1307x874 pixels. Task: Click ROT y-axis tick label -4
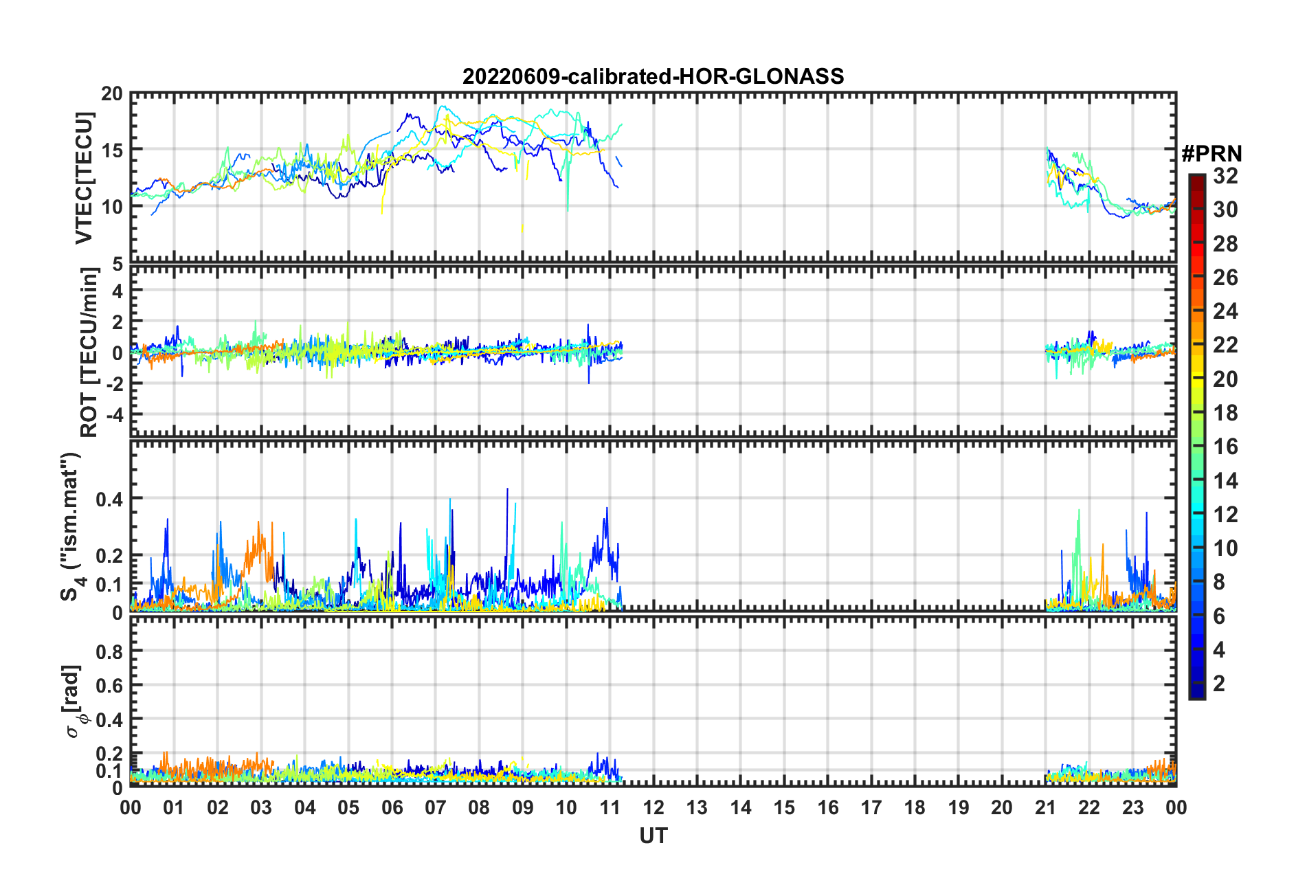point(114,416)
